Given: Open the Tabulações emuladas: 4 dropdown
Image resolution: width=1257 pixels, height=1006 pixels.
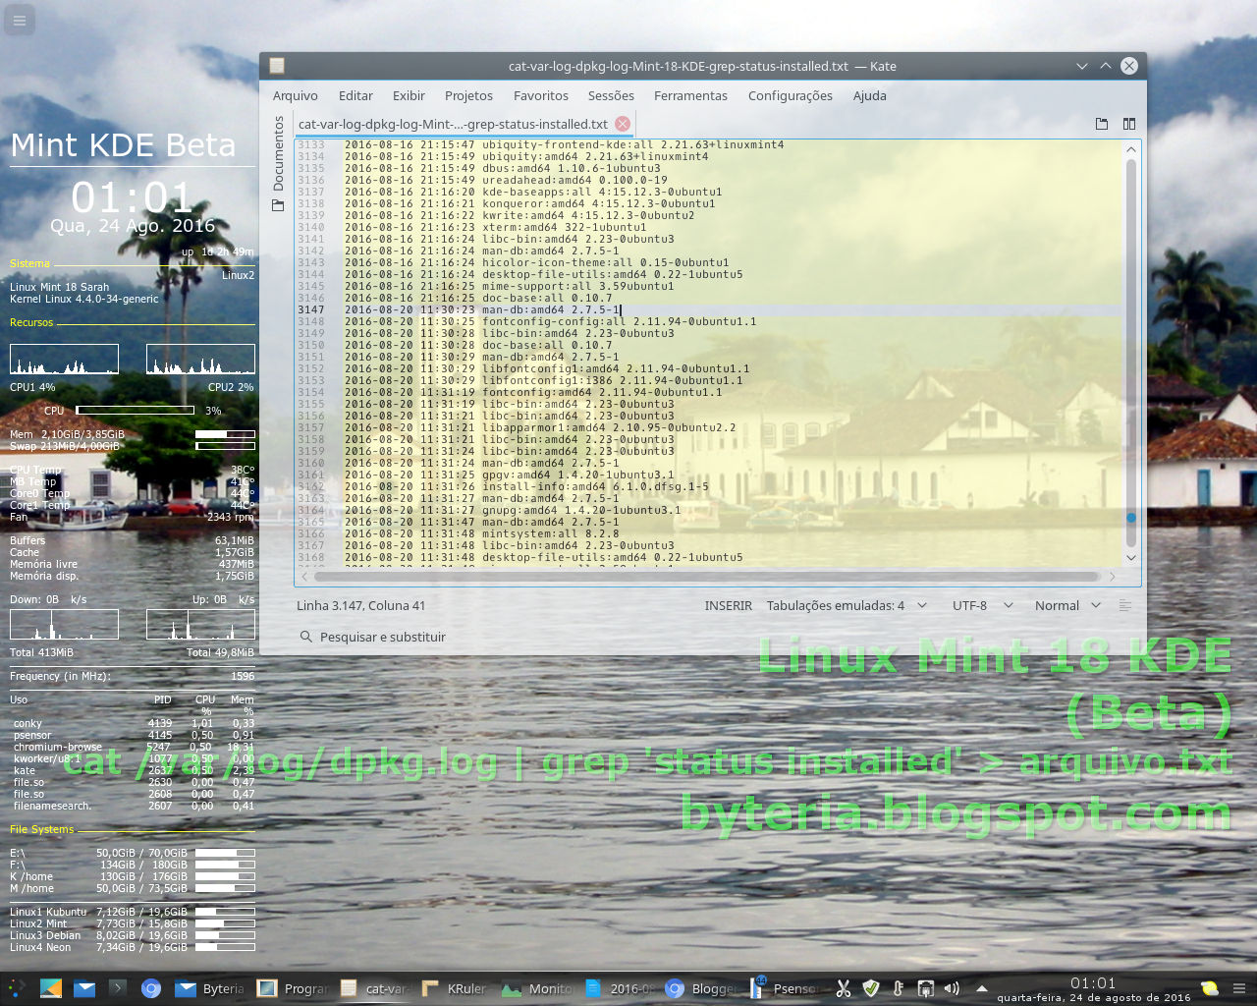Looking at the screenshot, I should pos(847,605).
